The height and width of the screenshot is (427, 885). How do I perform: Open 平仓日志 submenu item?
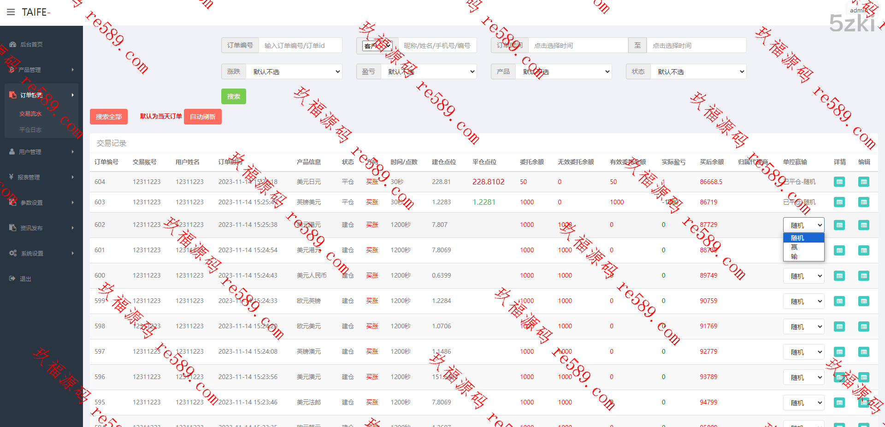click(x=30, y=130)
